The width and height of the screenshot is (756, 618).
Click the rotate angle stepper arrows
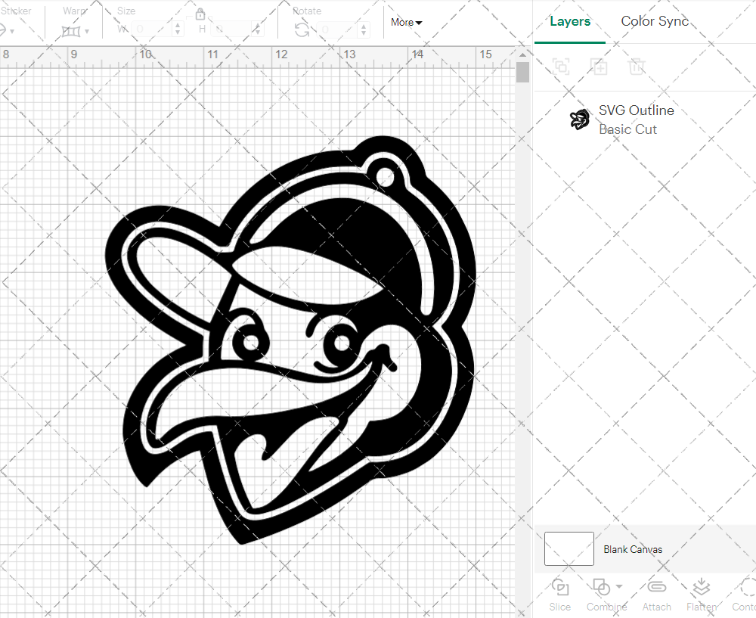(365, 30)
